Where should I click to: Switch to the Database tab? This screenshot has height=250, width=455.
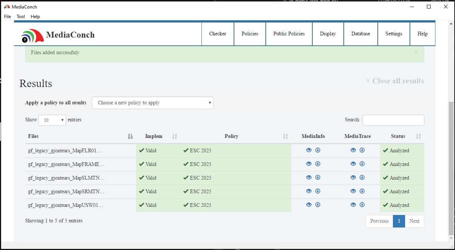(361, 34)
